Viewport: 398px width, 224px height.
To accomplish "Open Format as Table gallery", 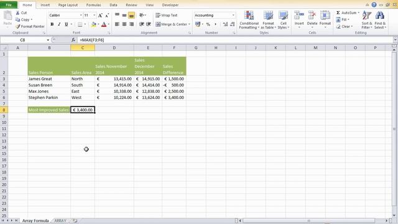I will coord(268,20).
